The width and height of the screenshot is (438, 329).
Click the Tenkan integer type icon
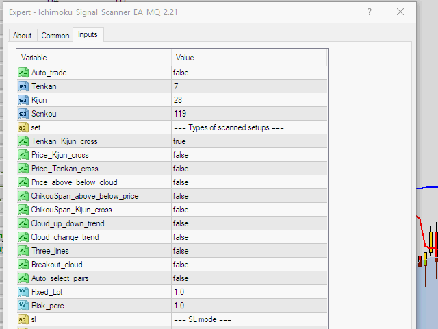coord(23,86)
